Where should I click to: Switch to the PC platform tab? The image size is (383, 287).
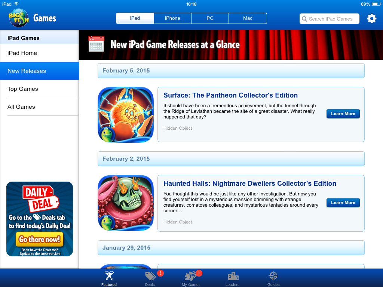coord(210,18)
